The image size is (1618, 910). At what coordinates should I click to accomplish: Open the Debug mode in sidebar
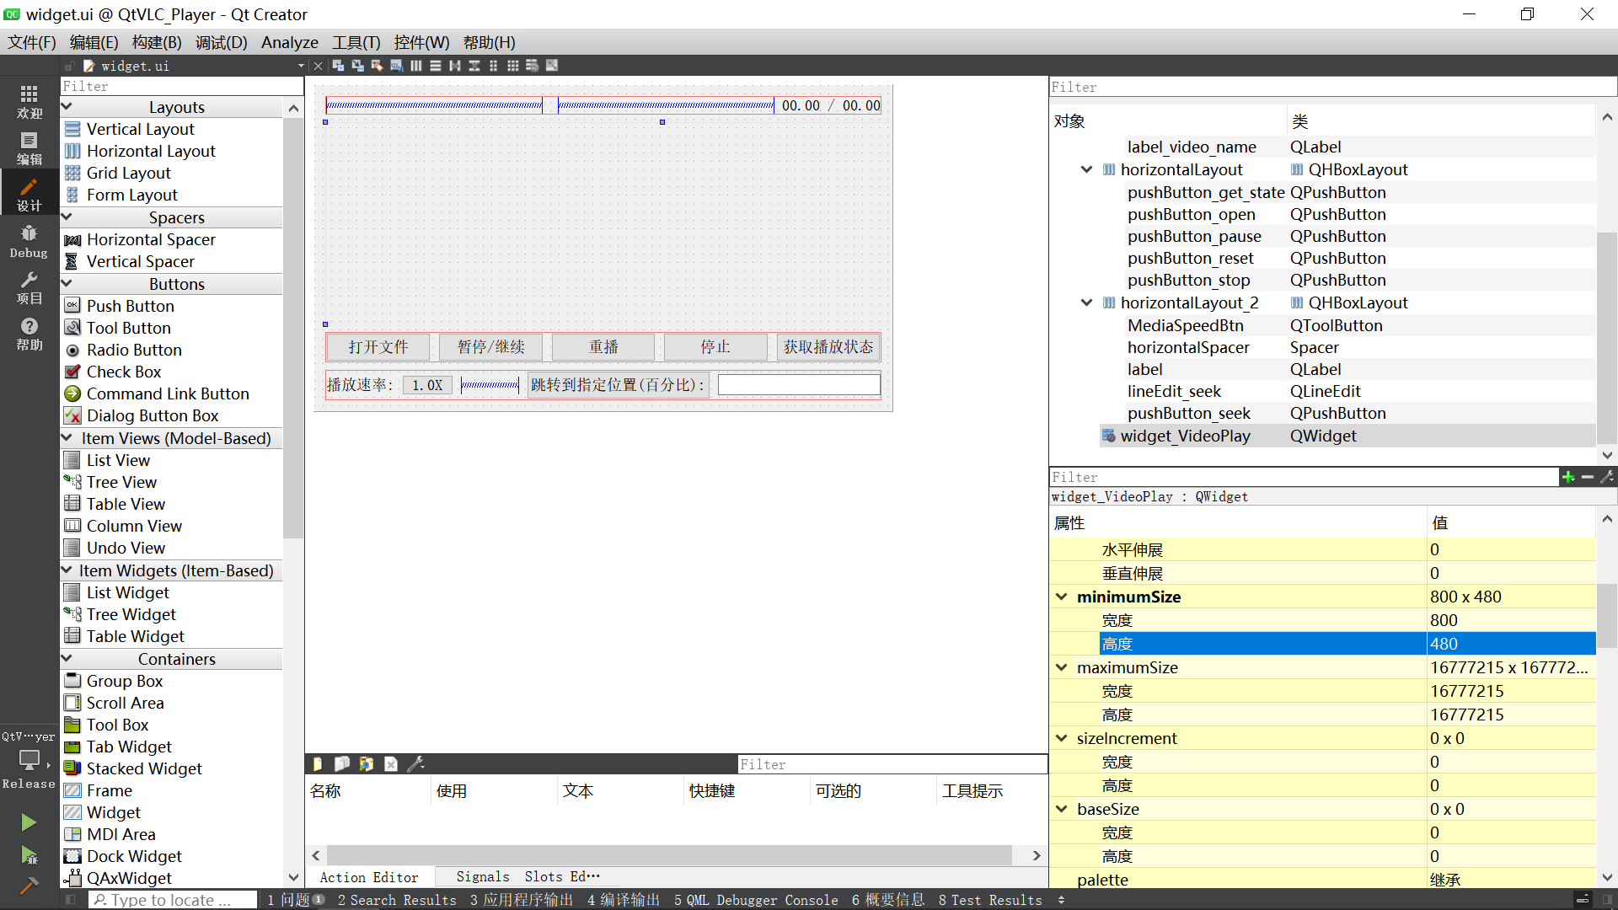29,241
